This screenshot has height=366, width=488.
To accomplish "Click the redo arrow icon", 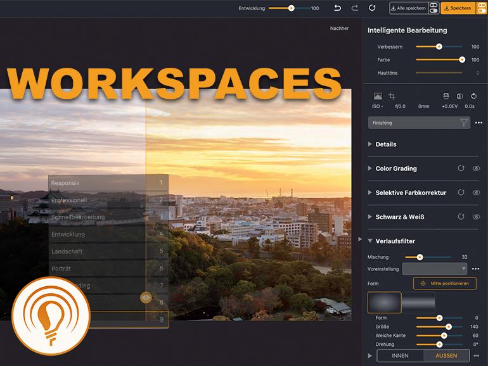I will coord(355,8).
